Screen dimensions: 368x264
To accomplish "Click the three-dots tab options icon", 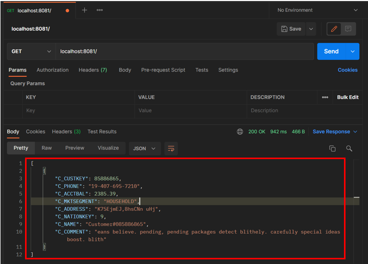I will point(99,10).
